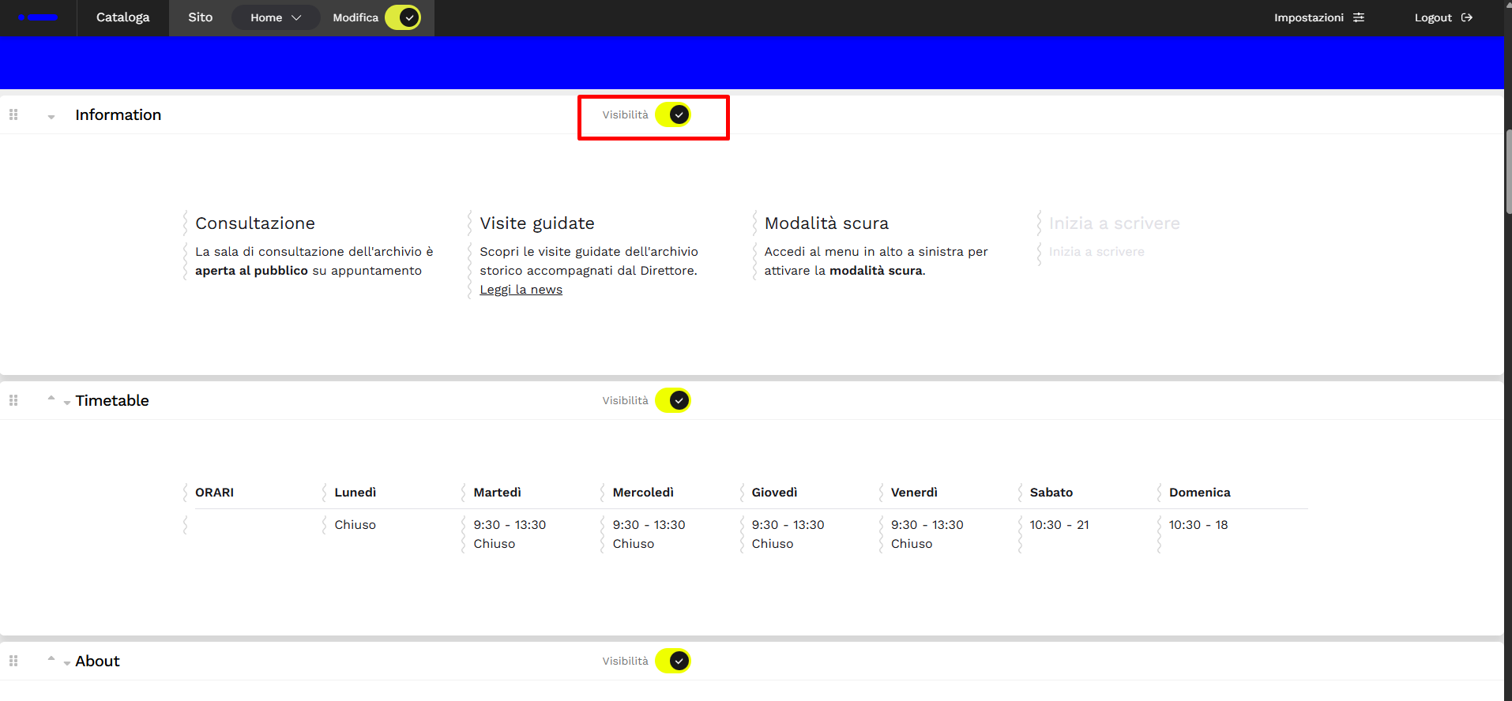Open the Cataloga section
Viewport: 1512px width, 701px height.
click(x=122, y=17)
